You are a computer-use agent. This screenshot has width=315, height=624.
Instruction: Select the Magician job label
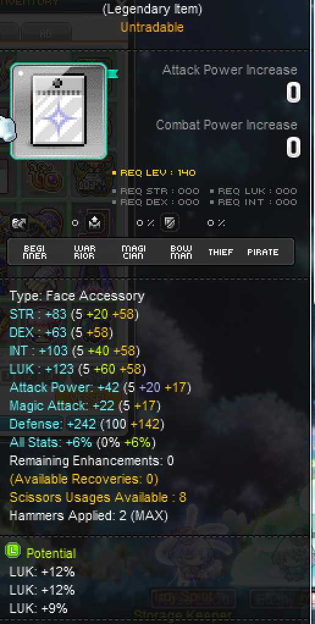pos(134,252)
